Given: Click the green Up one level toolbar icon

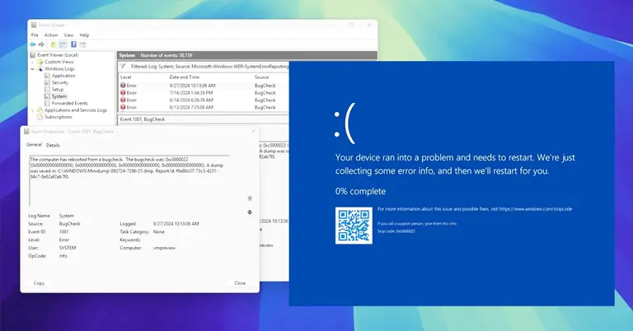Looking at the screenshot, I should 54,44.
